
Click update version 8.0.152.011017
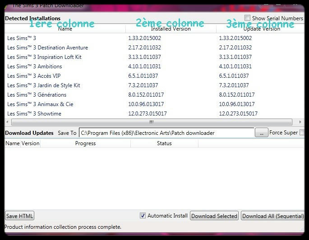point(237,95)
